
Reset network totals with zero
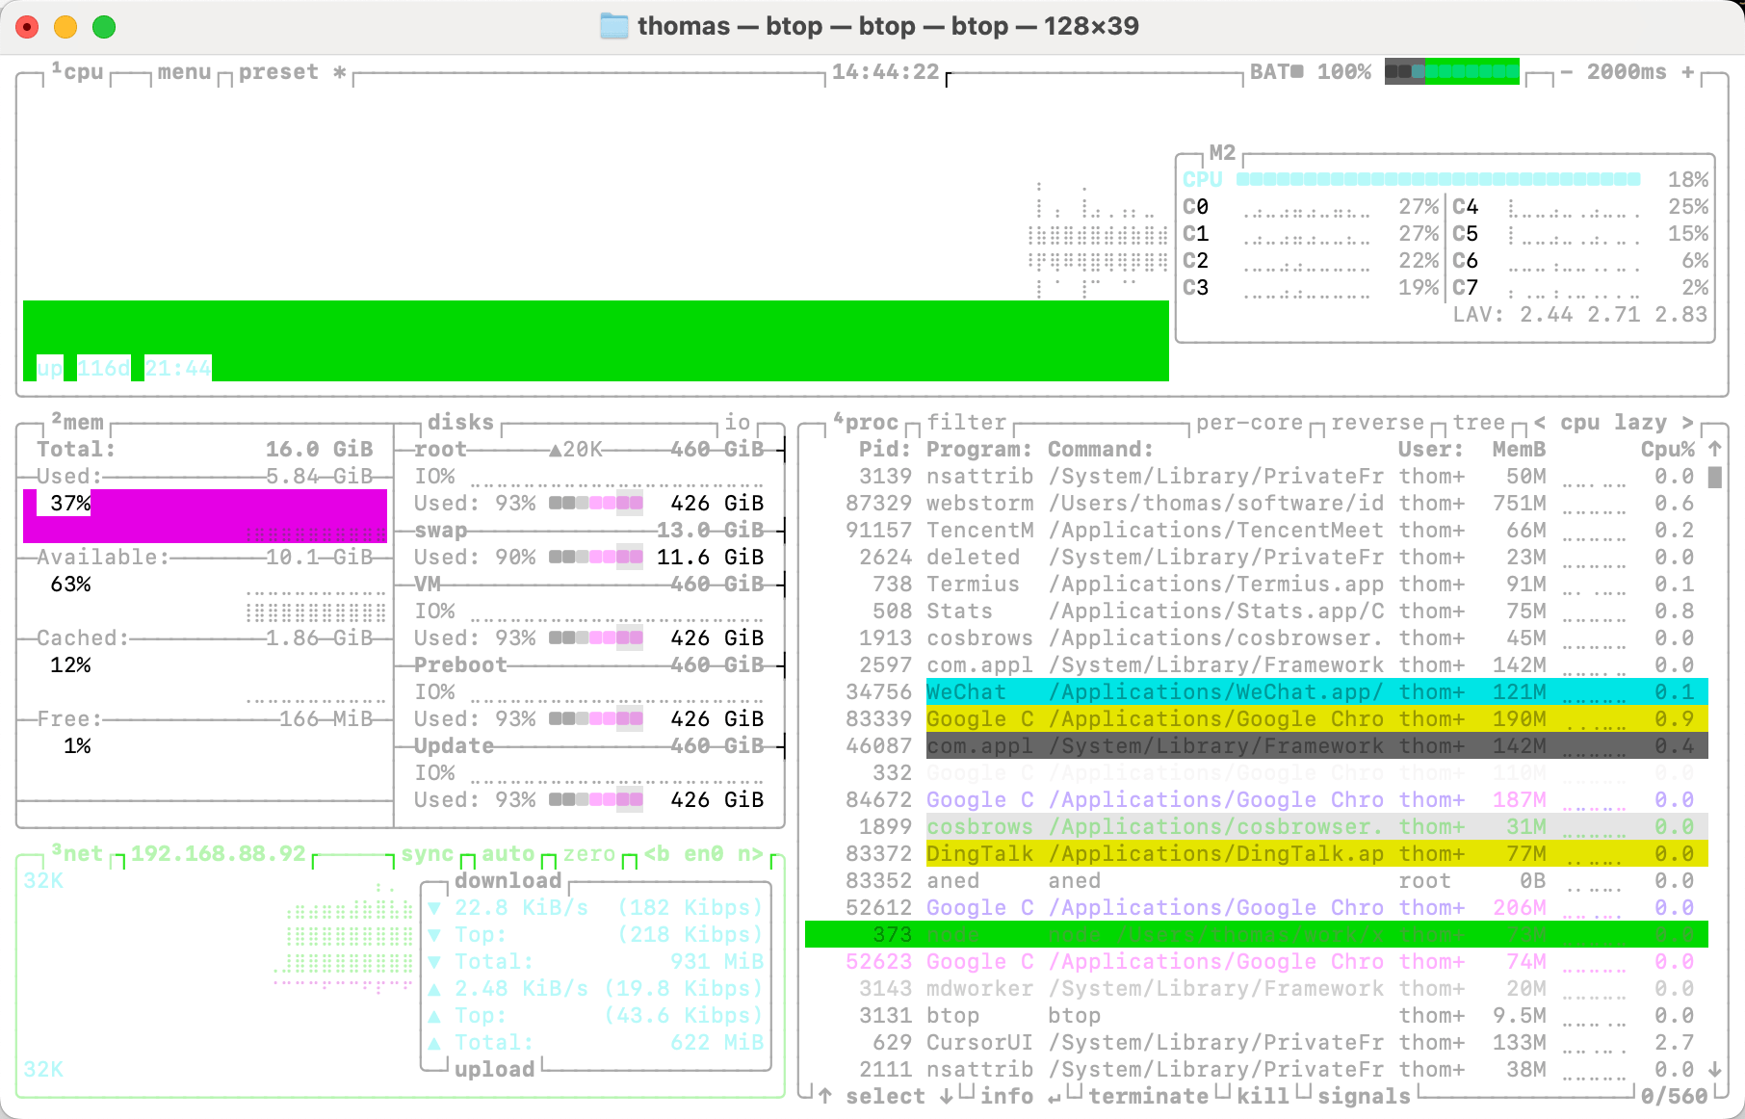click(x=588, y=854)
